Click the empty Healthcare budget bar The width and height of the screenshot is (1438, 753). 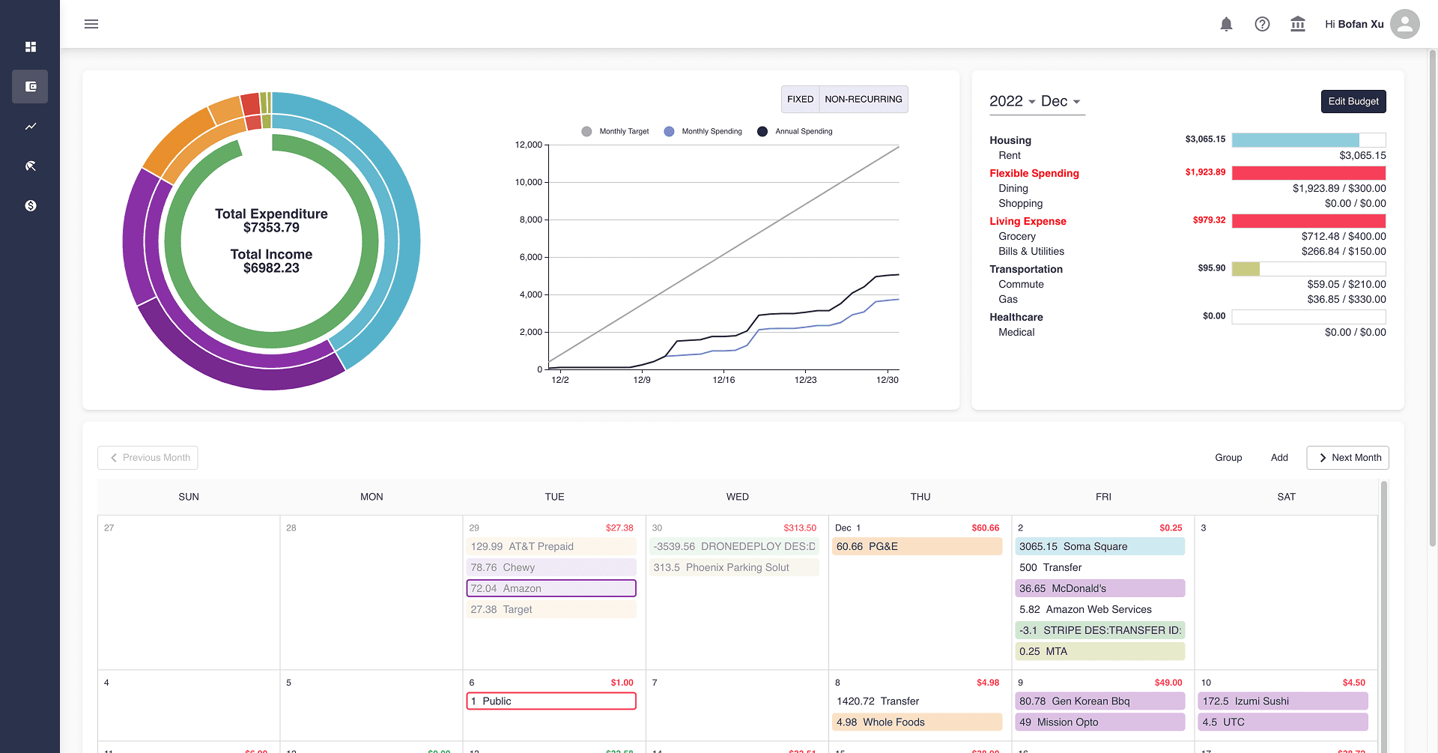point(1308,316)
